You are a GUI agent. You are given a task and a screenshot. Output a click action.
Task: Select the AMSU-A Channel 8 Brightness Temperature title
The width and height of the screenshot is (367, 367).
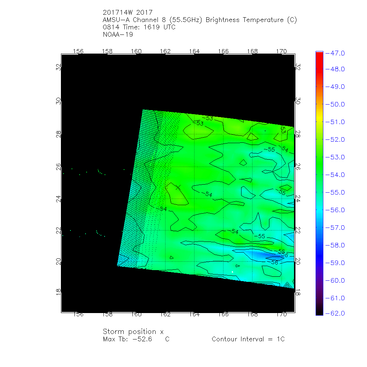200,20
